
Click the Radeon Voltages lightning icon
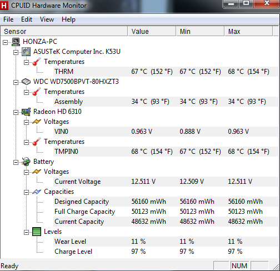37,122
